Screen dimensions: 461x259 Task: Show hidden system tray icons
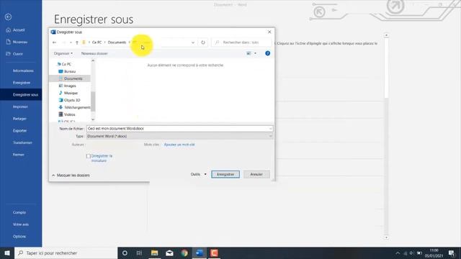(398, 253)
